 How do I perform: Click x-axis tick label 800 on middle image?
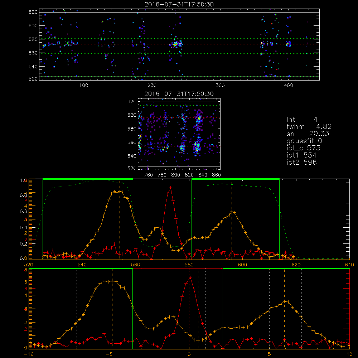pyautogui.click(x=175, y=175)
